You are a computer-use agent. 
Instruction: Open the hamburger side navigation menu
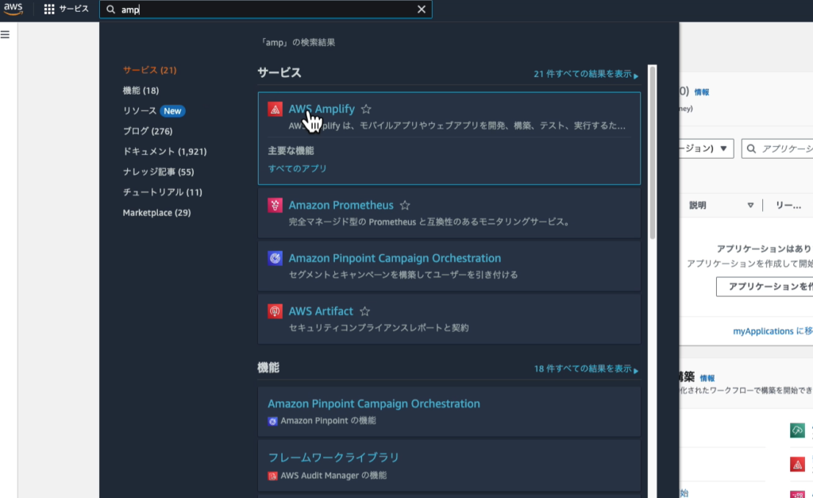6,34
